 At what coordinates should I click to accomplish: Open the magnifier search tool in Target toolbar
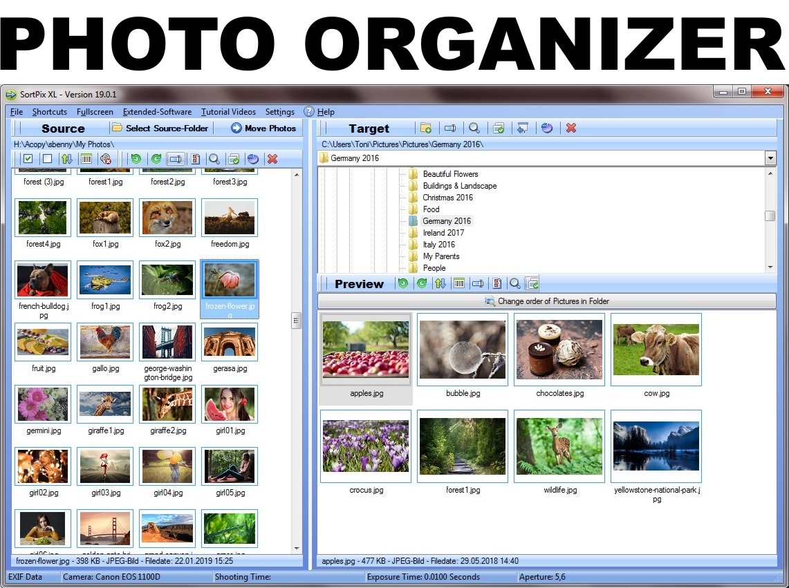474,128
